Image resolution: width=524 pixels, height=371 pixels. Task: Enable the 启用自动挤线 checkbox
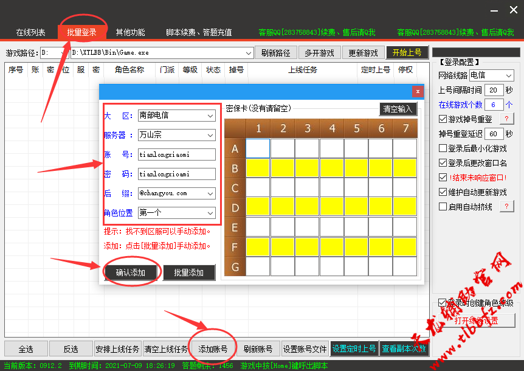443,207
